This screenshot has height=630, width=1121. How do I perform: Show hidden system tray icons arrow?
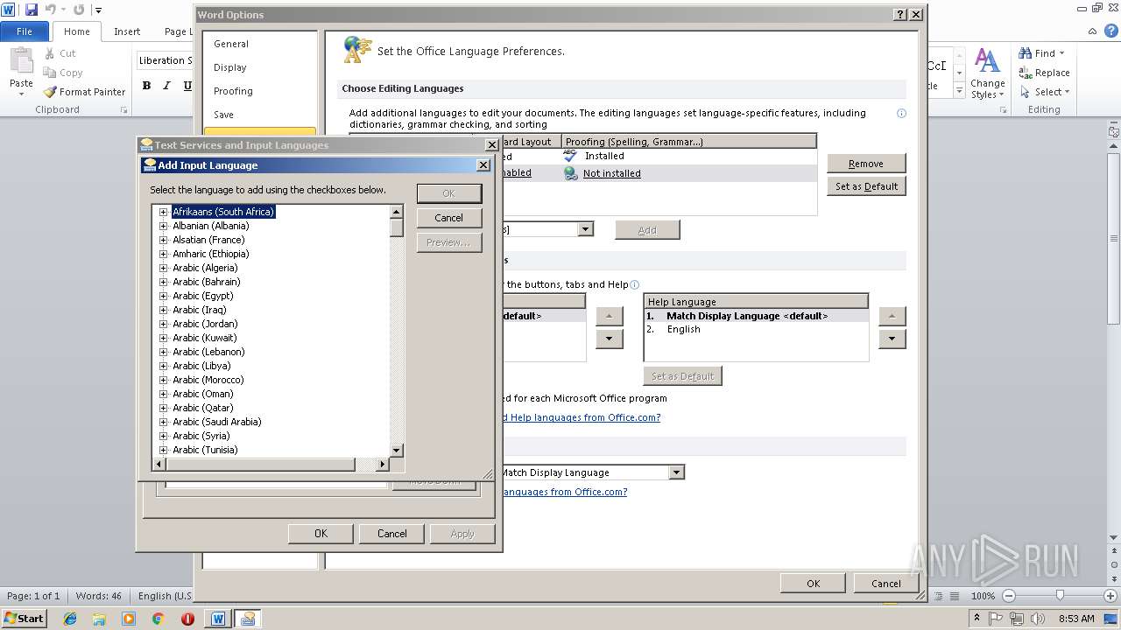coord(976,619)
